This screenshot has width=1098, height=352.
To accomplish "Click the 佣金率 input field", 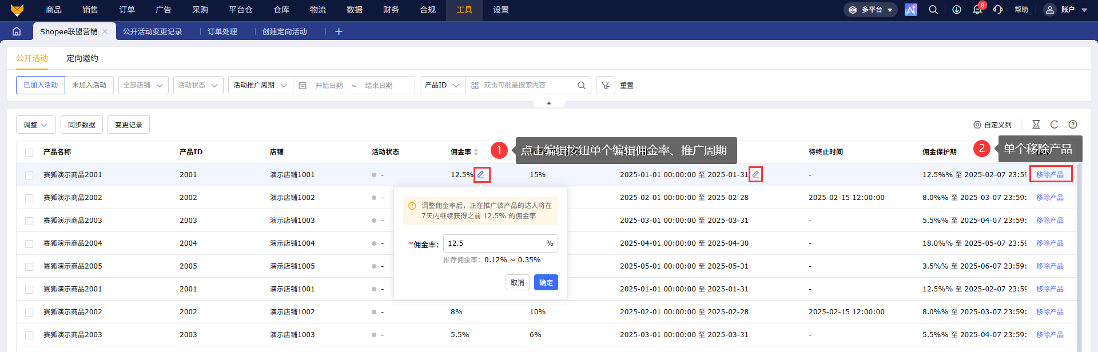I will click(500, 243).
